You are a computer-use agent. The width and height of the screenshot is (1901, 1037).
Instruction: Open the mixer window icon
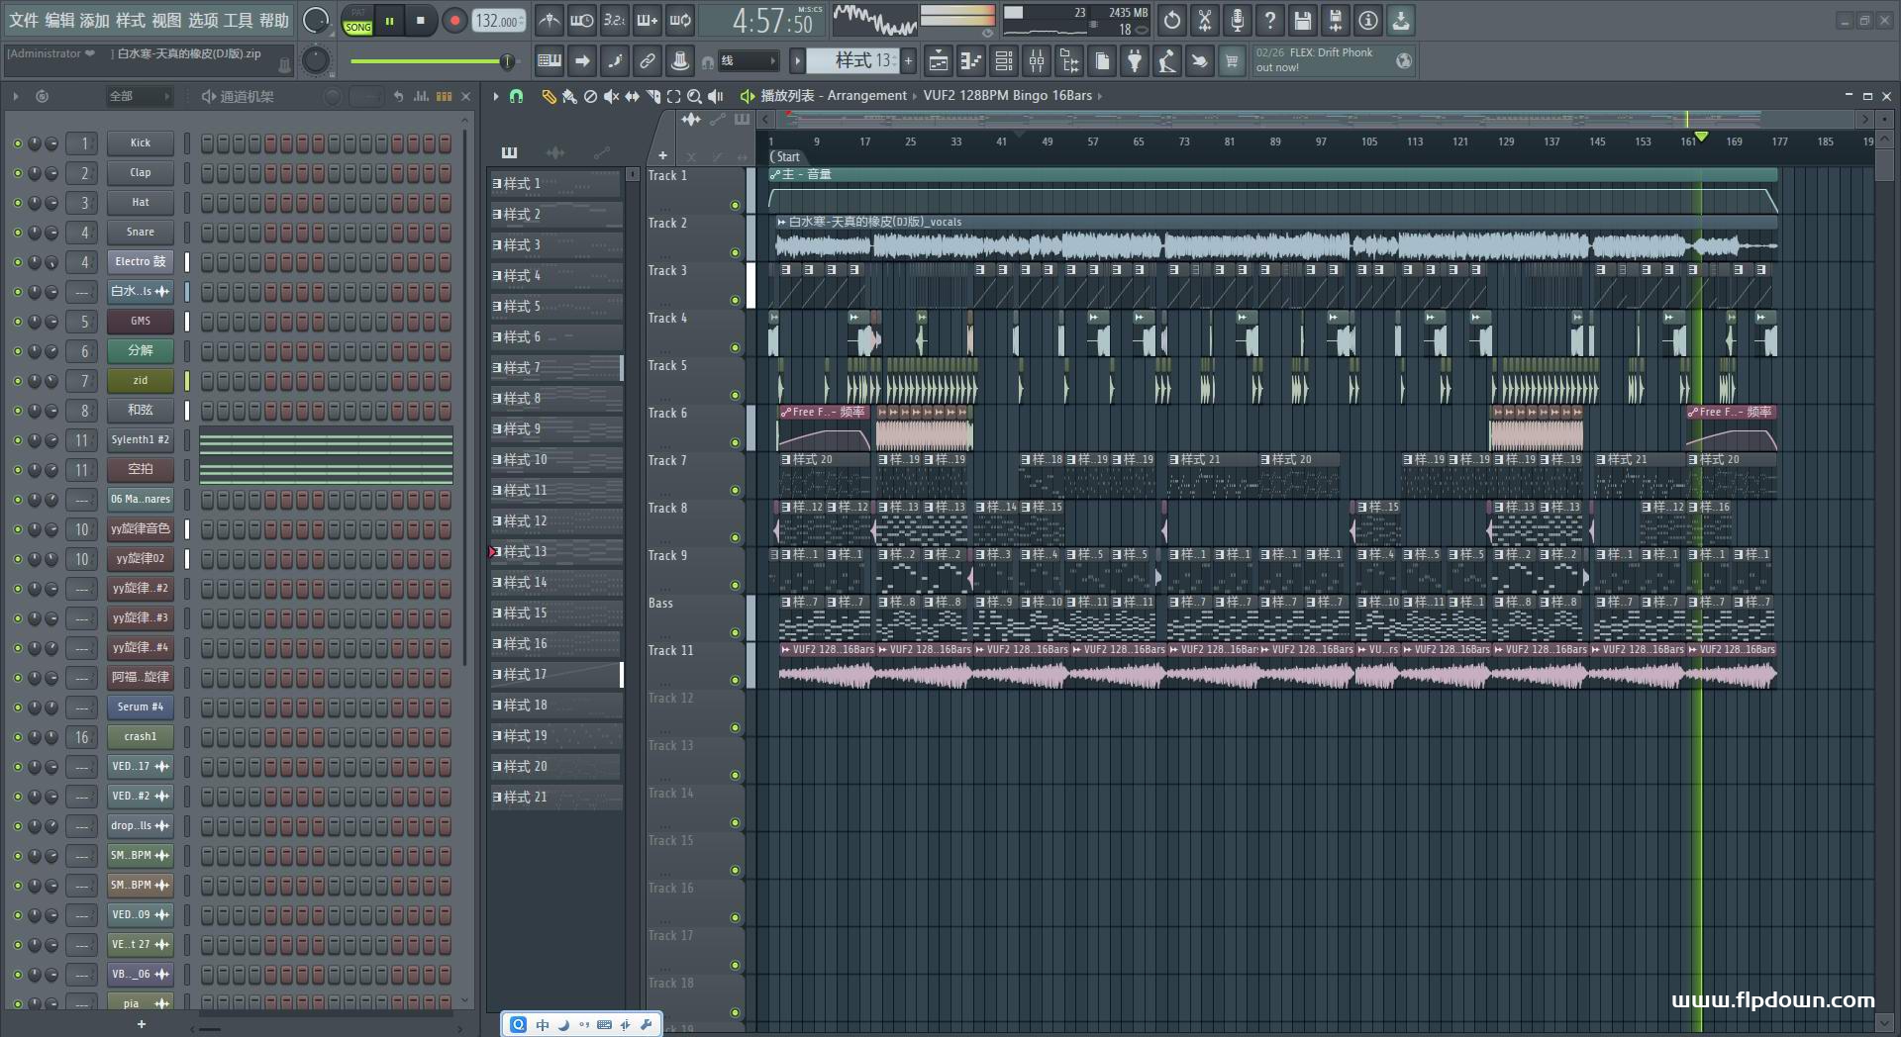pos(1037,61)
